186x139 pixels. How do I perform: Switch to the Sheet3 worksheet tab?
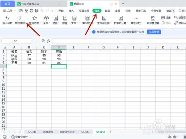pyautogui.click(x=86, y=132)
